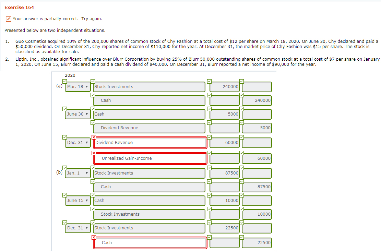381x252 pixels.
Task: Click the green check icon above the 22500 debit
Action: coord(210,223)
